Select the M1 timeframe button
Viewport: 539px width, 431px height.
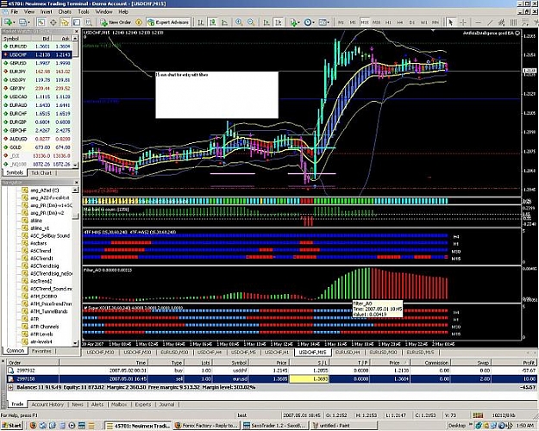click(341, 22)
